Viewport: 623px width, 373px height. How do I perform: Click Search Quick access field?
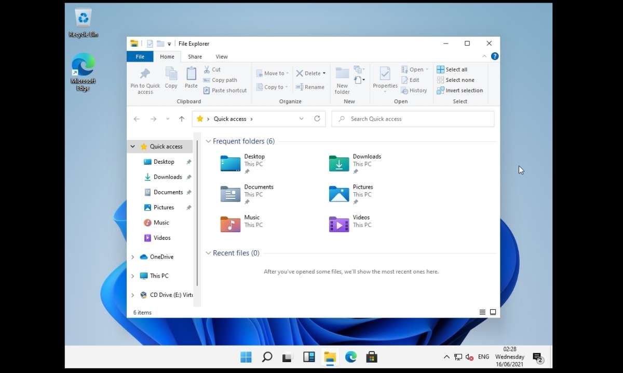pyautogui.click(x=413, y=119)
